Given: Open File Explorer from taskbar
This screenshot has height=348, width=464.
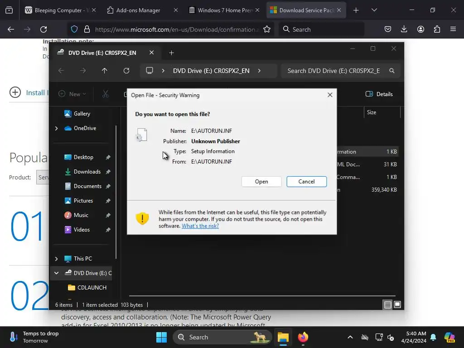Looking at the screenshot, I should click(x=283, y=337).
